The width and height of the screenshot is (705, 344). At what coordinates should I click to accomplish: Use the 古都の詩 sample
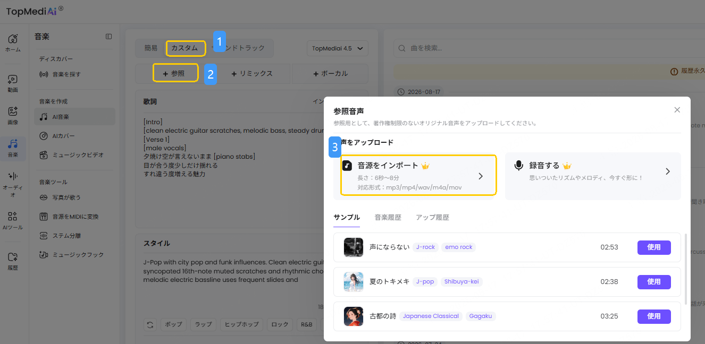(x=654, y=316)
